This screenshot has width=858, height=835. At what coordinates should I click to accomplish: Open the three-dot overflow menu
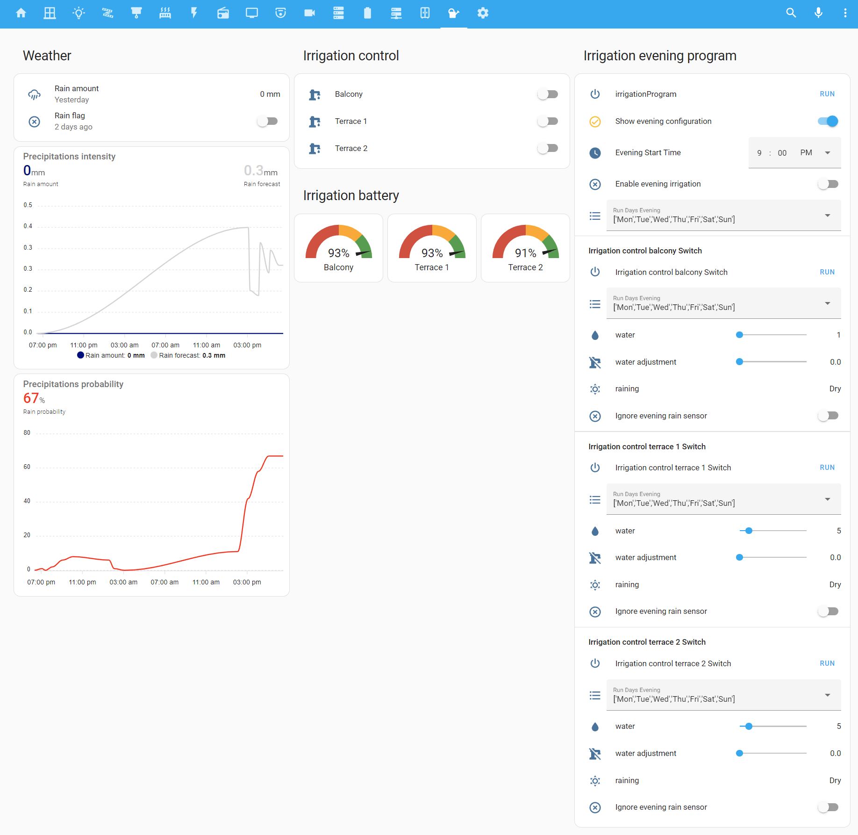point(845,13)
